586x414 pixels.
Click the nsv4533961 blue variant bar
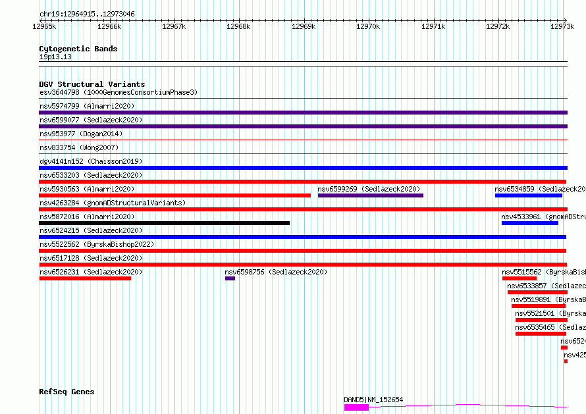pyautogui.click(x=530, y=223)
